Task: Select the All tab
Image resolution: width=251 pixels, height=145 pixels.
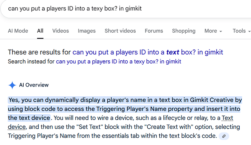Action: [40, 31]
